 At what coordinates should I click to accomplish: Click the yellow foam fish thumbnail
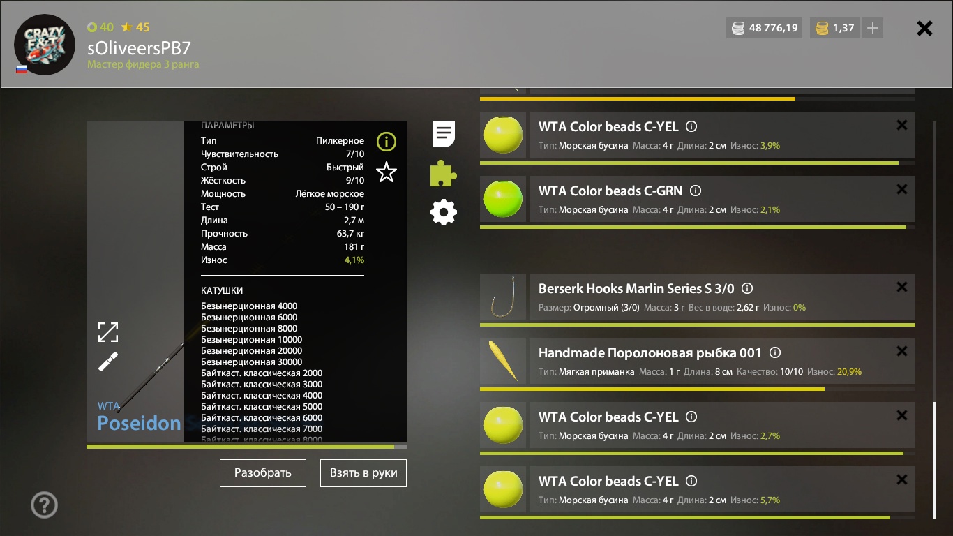(x=503, y=361)
